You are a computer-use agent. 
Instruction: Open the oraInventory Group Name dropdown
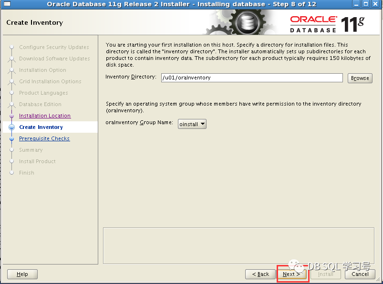[x=192, y=124]
